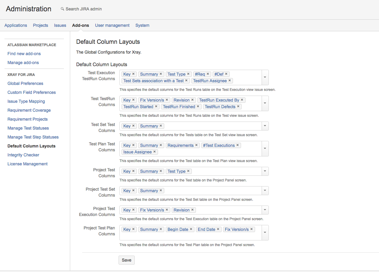Open User management tab

coord(112,25)
